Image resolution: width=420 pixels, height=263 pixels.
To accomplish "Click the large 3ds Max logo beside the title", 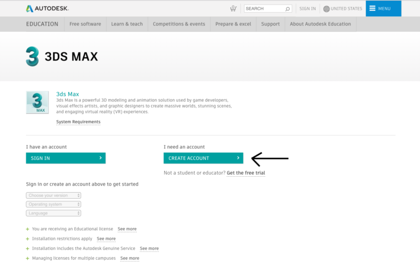I will (x=32, y=56).
